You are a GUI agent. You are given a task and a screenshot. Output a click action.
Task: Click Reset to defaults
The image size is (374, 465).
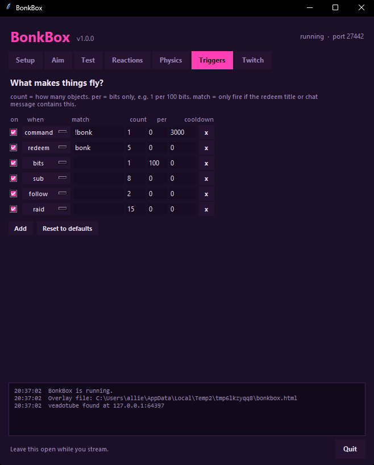pos(67,229)
